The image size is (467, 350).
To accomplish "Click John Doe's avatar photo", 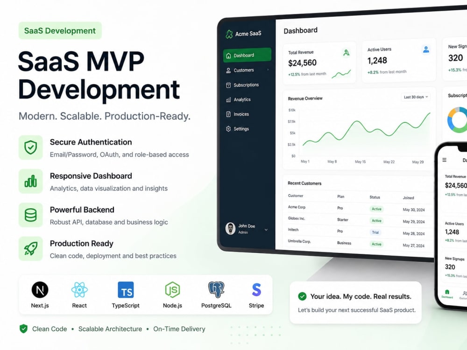I will click(x=230, y=229).
